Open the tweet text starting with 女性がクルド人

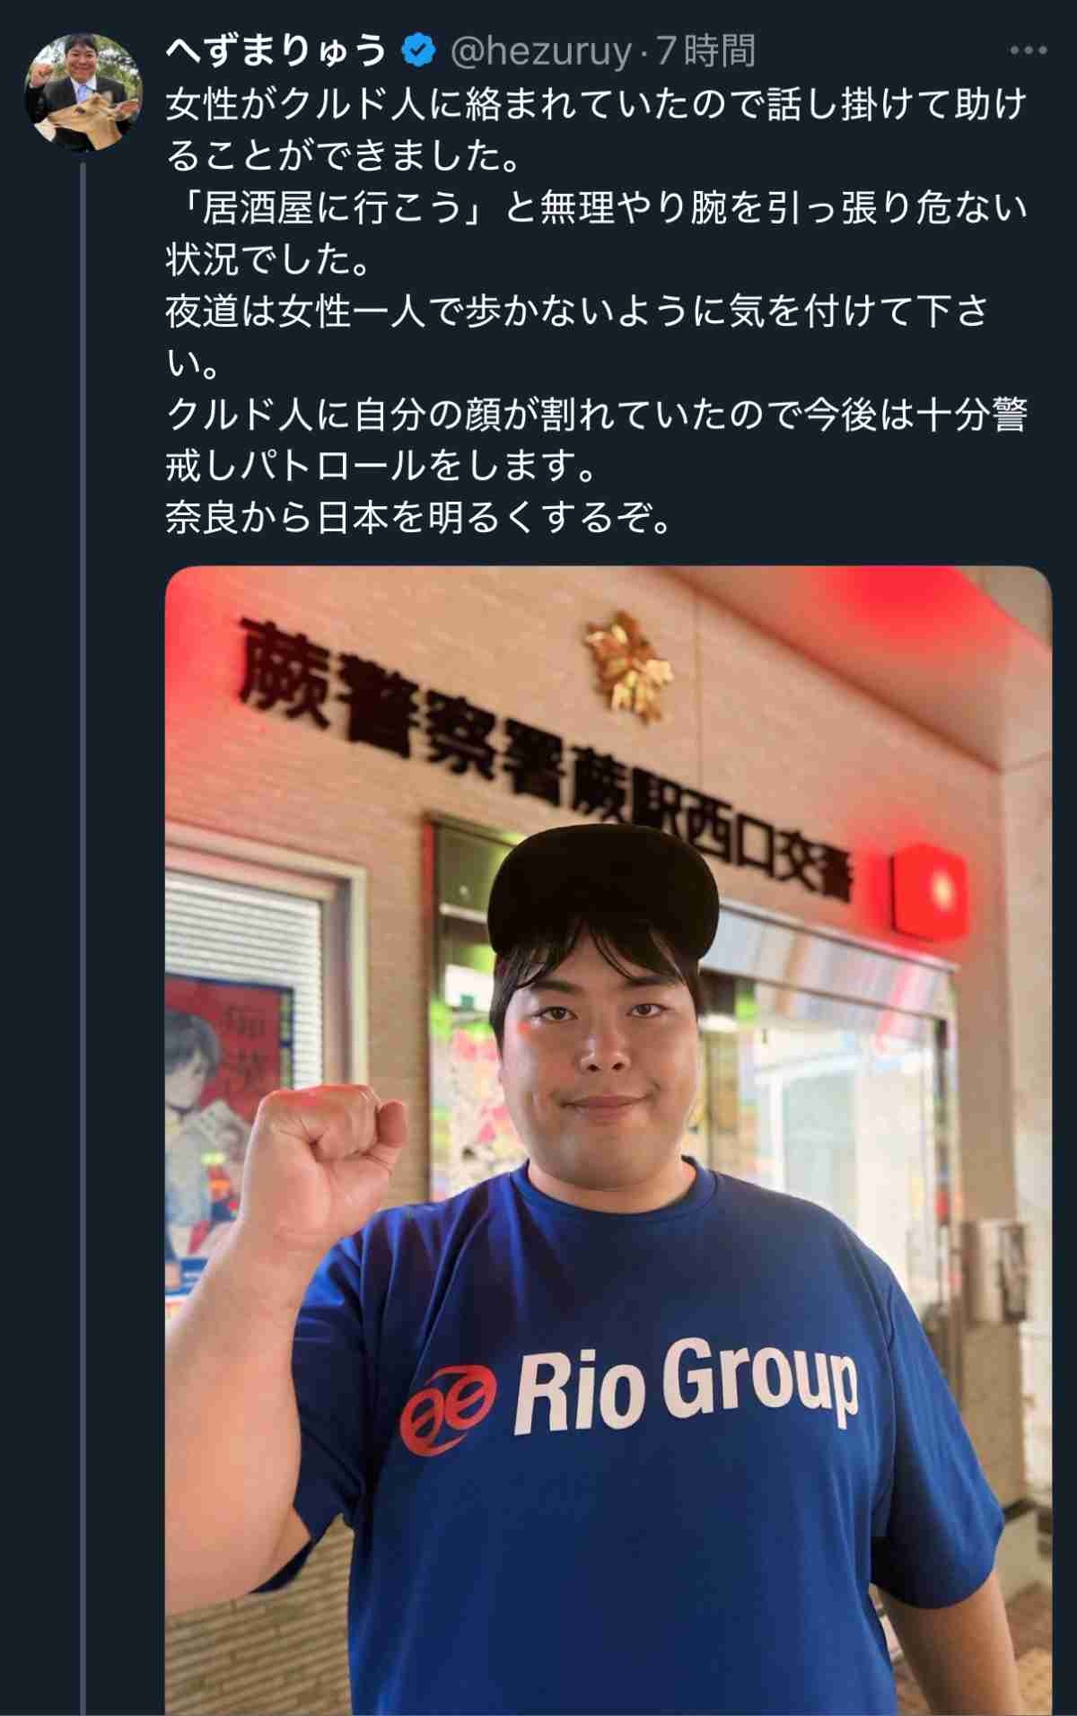tap(597, 311)
